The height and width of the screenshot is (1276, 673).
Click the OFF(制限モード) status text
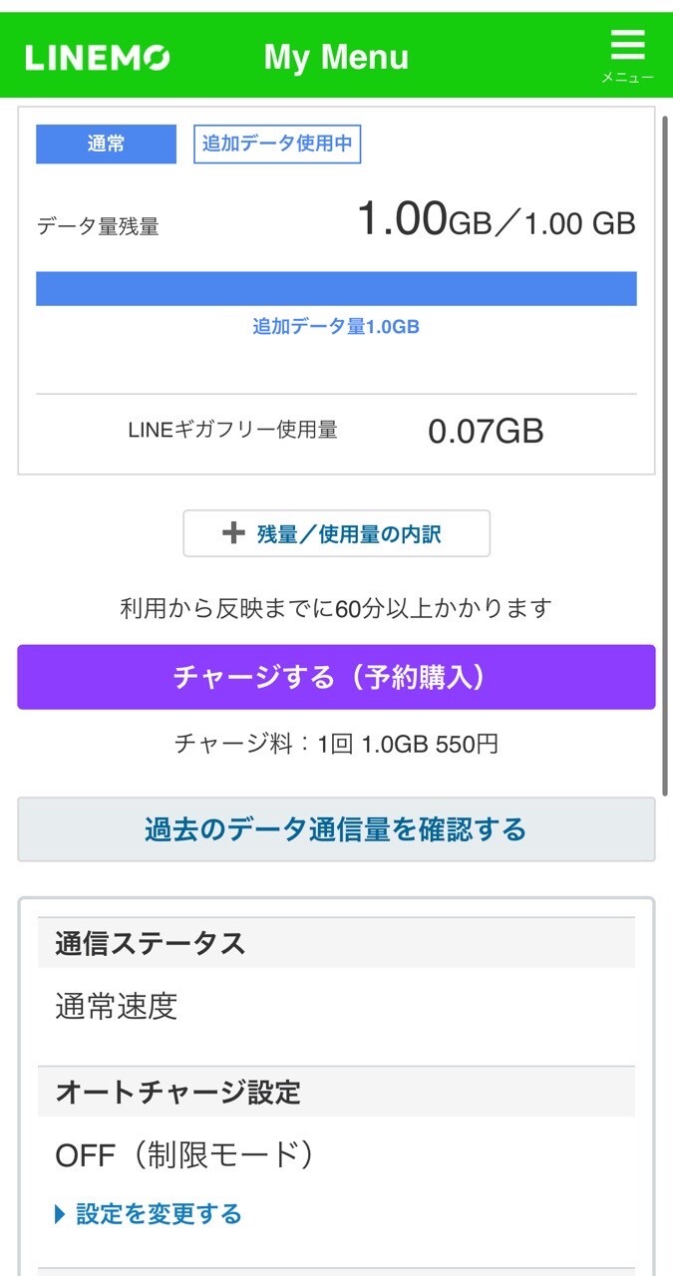[x=185, y=1155]
